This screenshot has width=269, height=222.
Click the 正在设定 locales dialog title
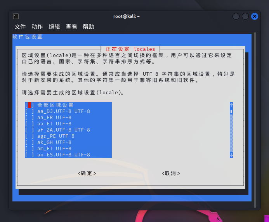pos(130,49)
